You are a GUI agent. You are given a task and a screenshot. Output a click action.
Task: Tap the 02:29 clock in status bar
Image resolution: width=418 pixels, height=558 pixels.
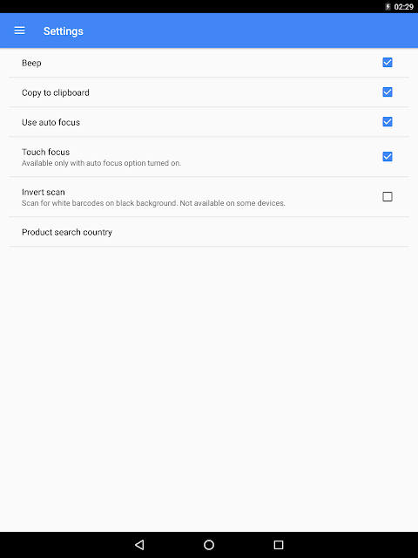[404, 7]
